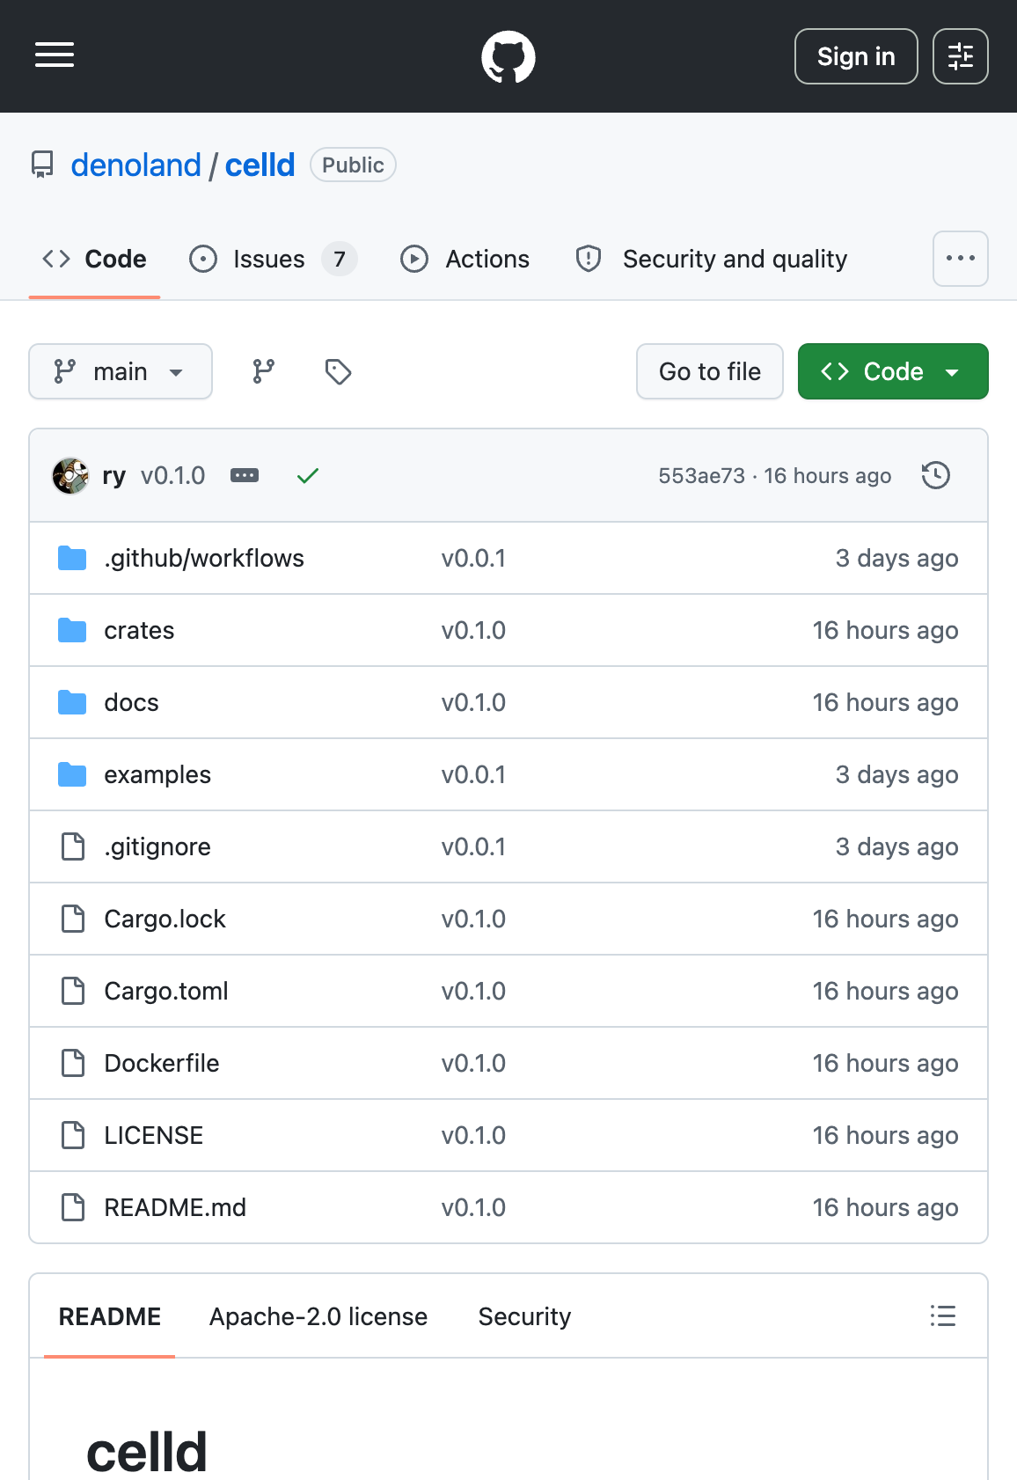1017x1480 pixels.
Task: Click file icon beside Cargo.toml
Action: coord(73,991)
